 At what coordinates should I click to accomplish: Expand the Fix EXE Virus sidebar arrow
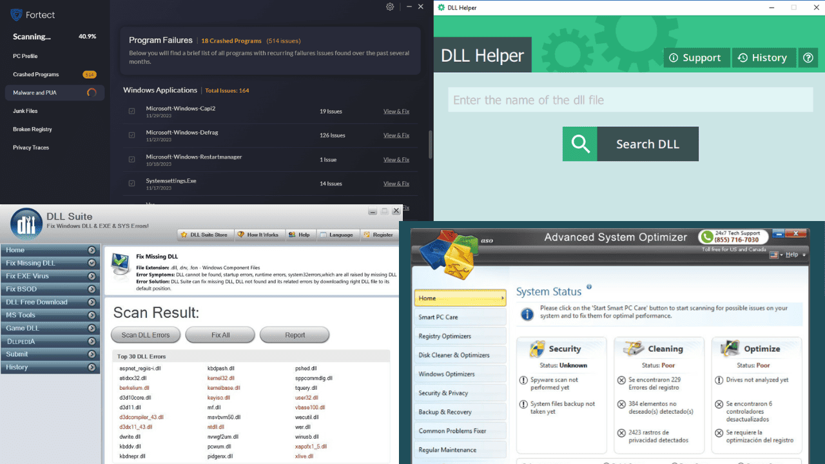[92, 276]
